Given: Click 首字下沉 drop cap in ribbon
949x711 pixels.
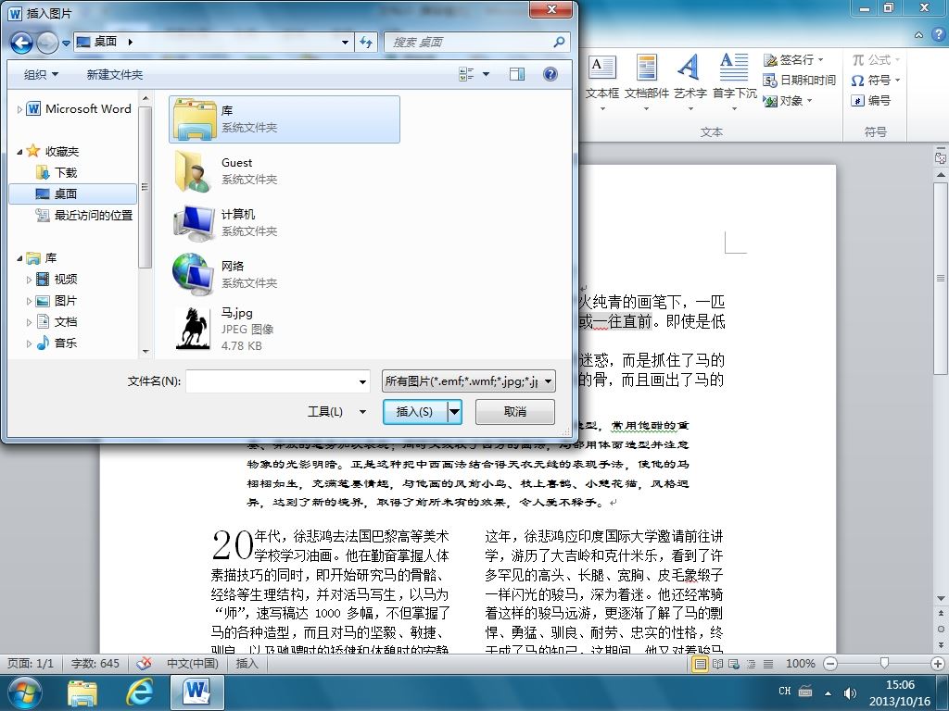Looking at the screenshot, I should coord(734,82).
